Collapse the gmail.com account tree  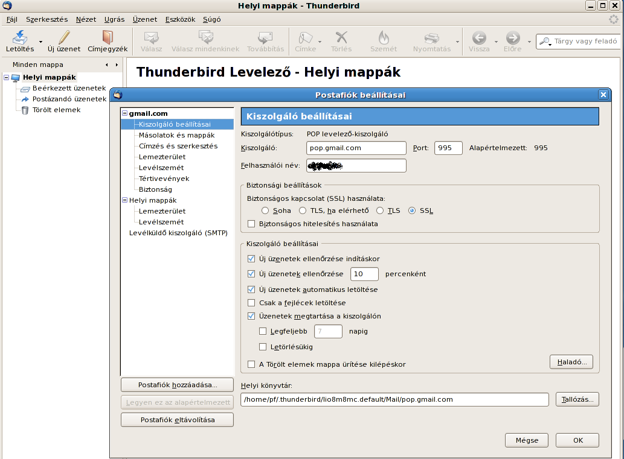pos(124,113)
